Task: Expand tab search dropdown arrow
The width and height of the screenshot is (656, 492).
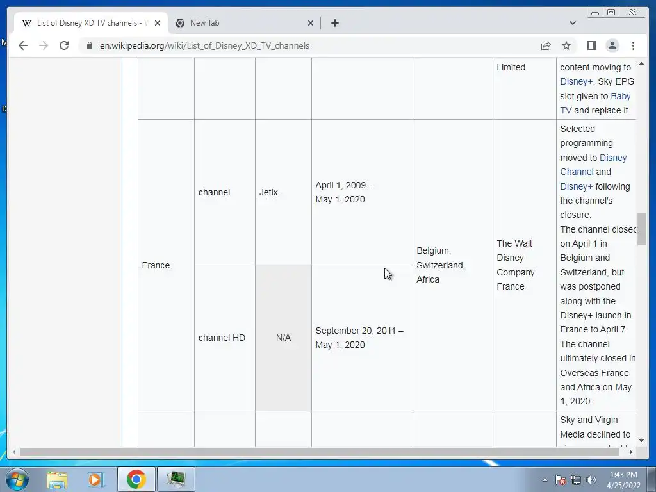Action: (572, 23)
